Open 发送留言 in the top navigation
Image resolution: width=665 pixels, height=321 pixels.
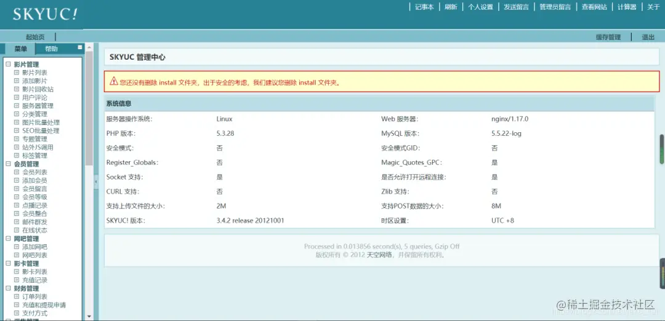click(516, 7)
